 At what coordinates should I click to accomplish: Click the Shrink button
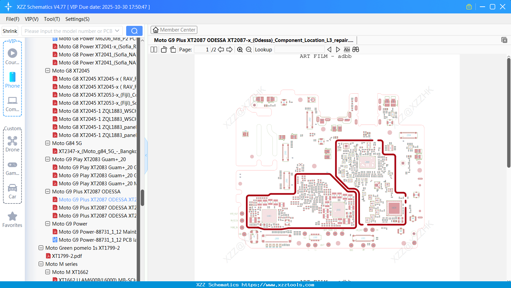[10, 31]
